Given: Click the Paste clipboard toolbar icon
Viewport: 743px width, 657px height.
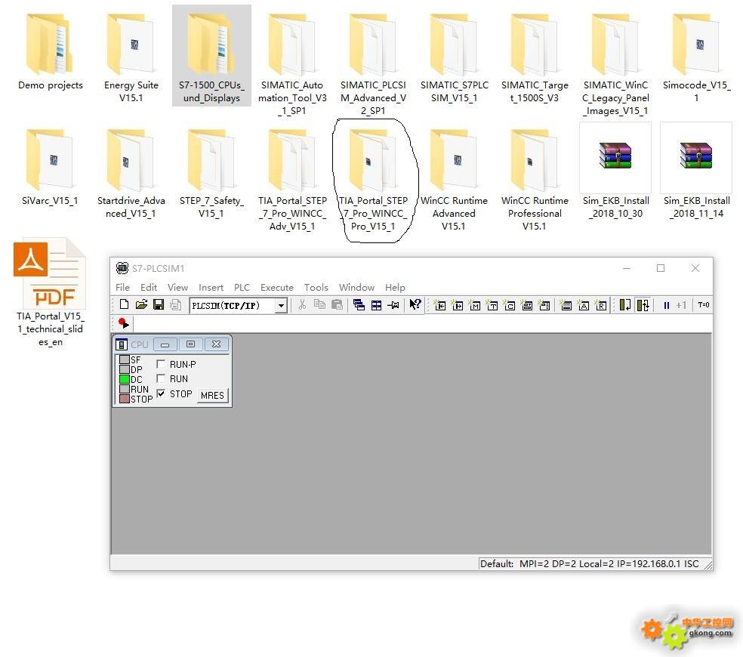Looking at the screenshot, I should (x=337, y=305).
